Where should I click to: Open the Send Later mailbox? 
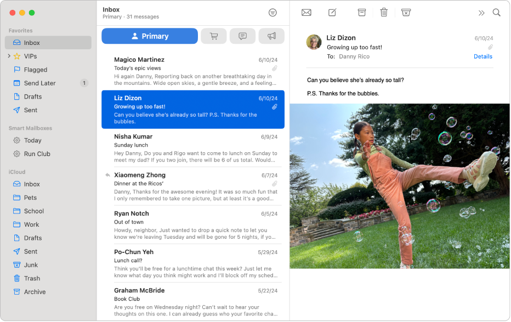39,83
